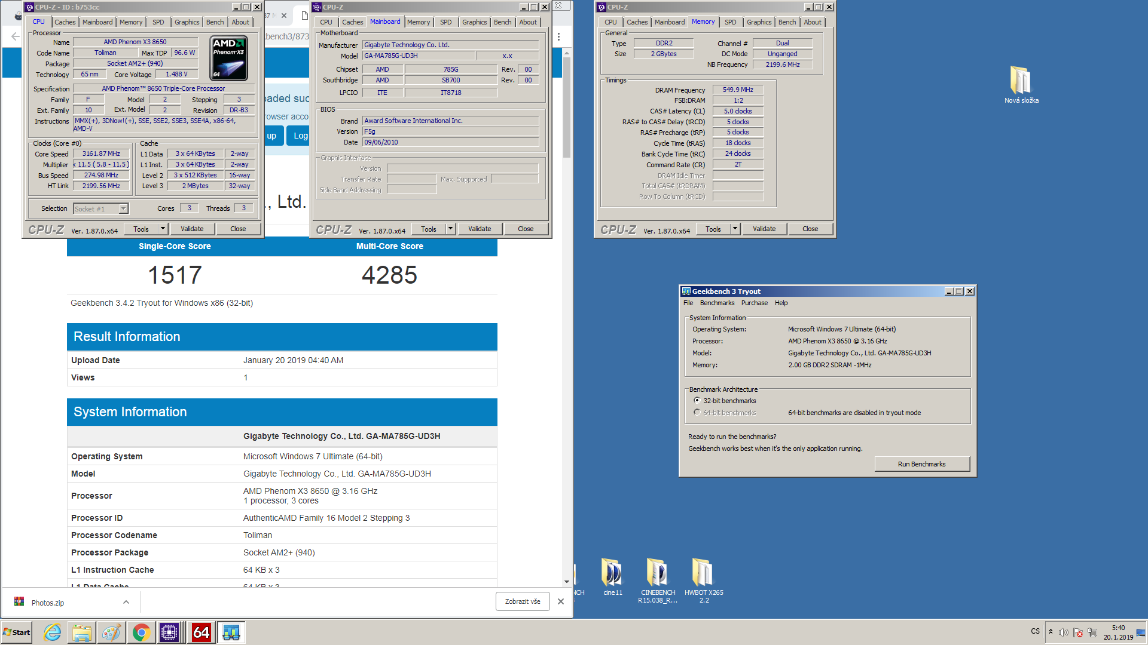Screen dimensions: 1148x645
Task: Show hidden tray icons arrow
Action: [1051, 631]
